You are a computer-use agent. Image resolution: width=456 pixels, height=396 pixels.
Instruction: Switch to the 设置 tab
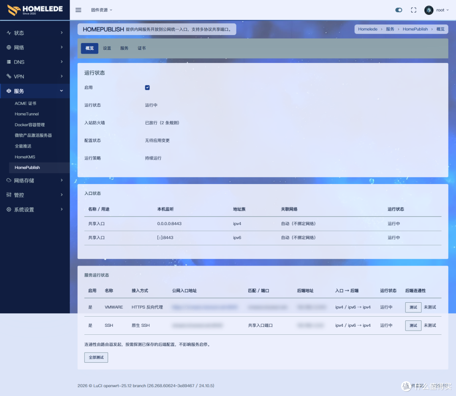(x=107, y=48)
